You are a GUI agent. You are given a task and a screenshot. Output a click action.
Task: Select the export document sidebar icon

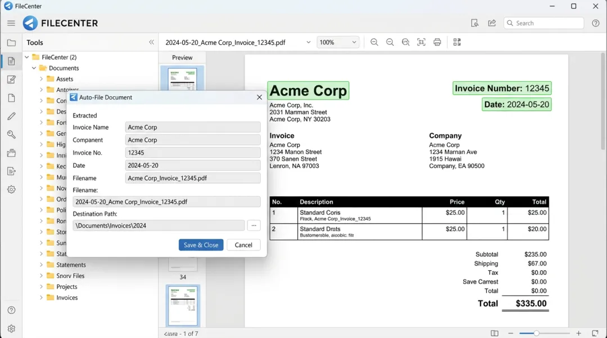11,171
